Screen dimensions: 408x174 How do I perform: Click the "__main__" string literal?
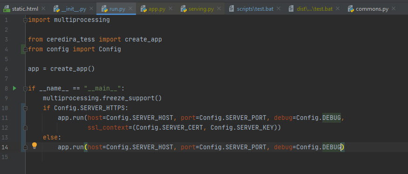[x=102, y=89]
